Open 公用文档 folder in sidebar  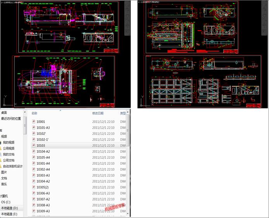coord(9,160)
